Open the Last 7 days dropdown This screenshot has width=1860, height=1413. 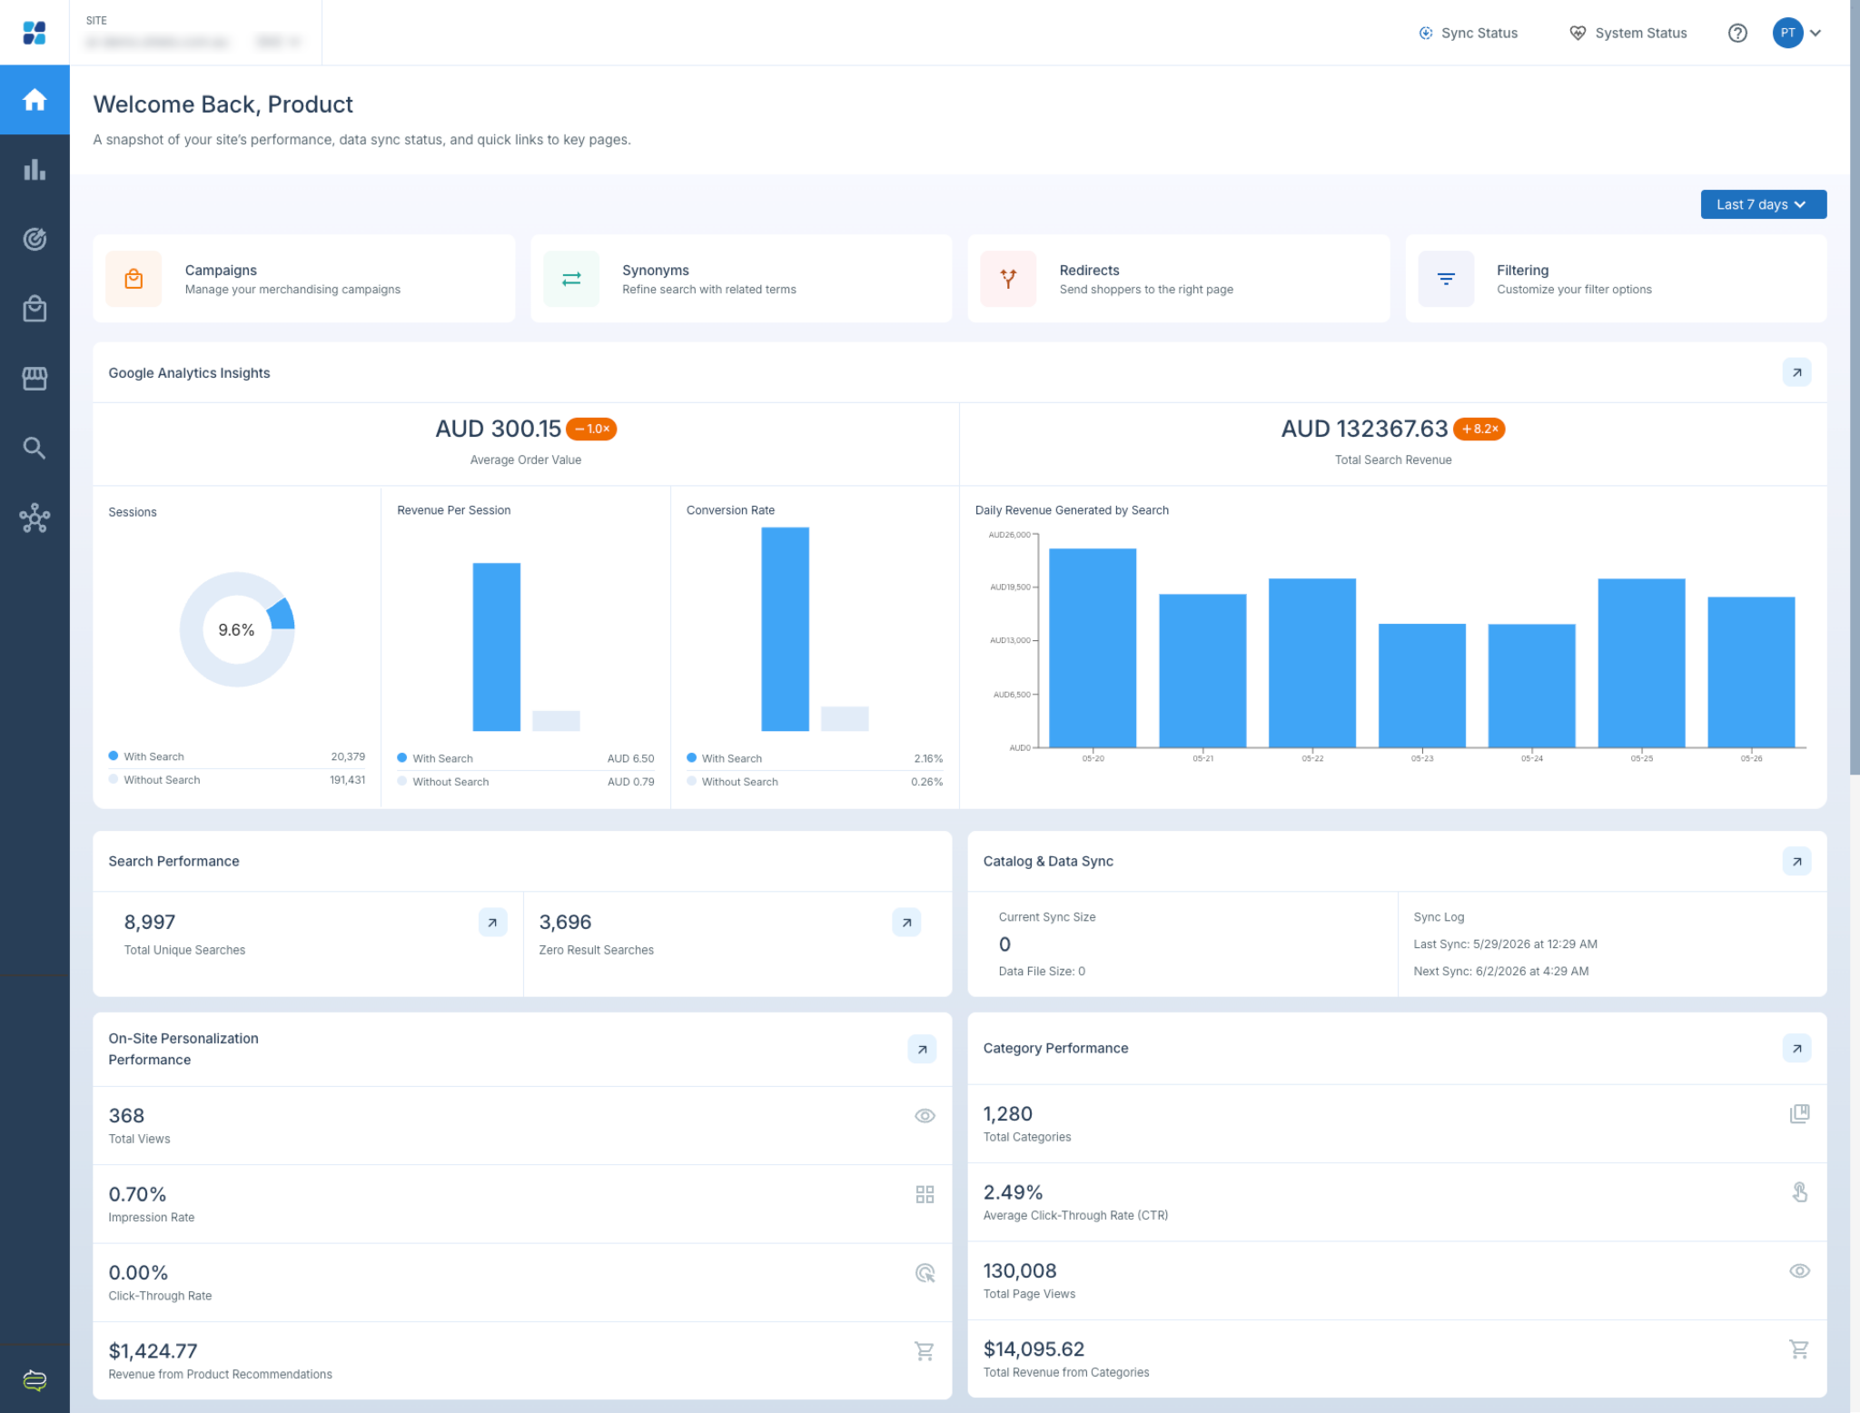(1763, 204)
